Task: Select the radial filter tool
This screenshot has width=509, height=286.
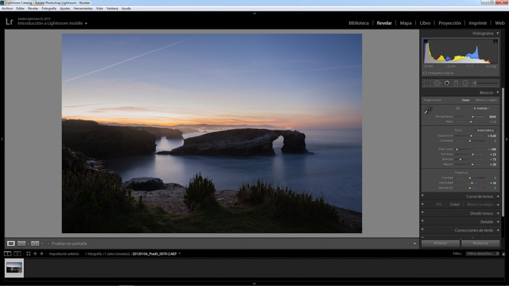Action: point(465,83)
